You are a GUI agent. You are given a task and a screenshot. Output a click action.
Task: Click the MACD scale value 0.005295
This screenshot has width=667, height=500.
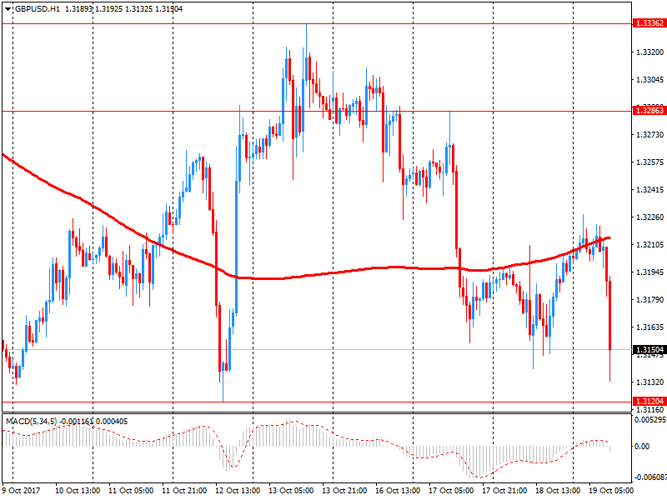tap(650, 420)
